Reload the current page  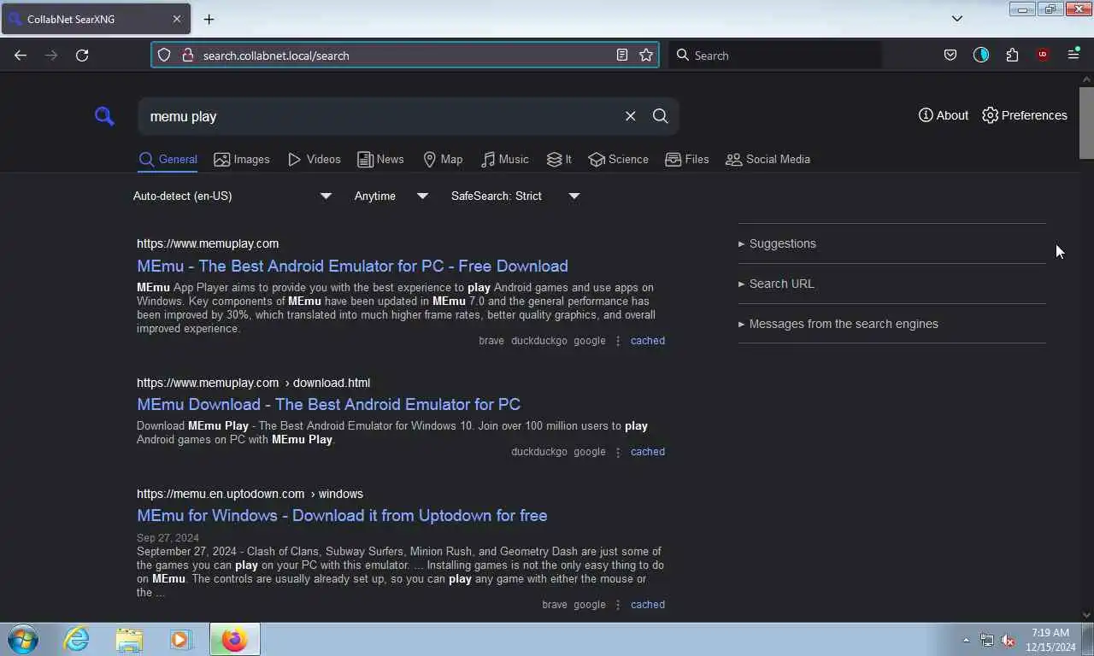point(82,55)
